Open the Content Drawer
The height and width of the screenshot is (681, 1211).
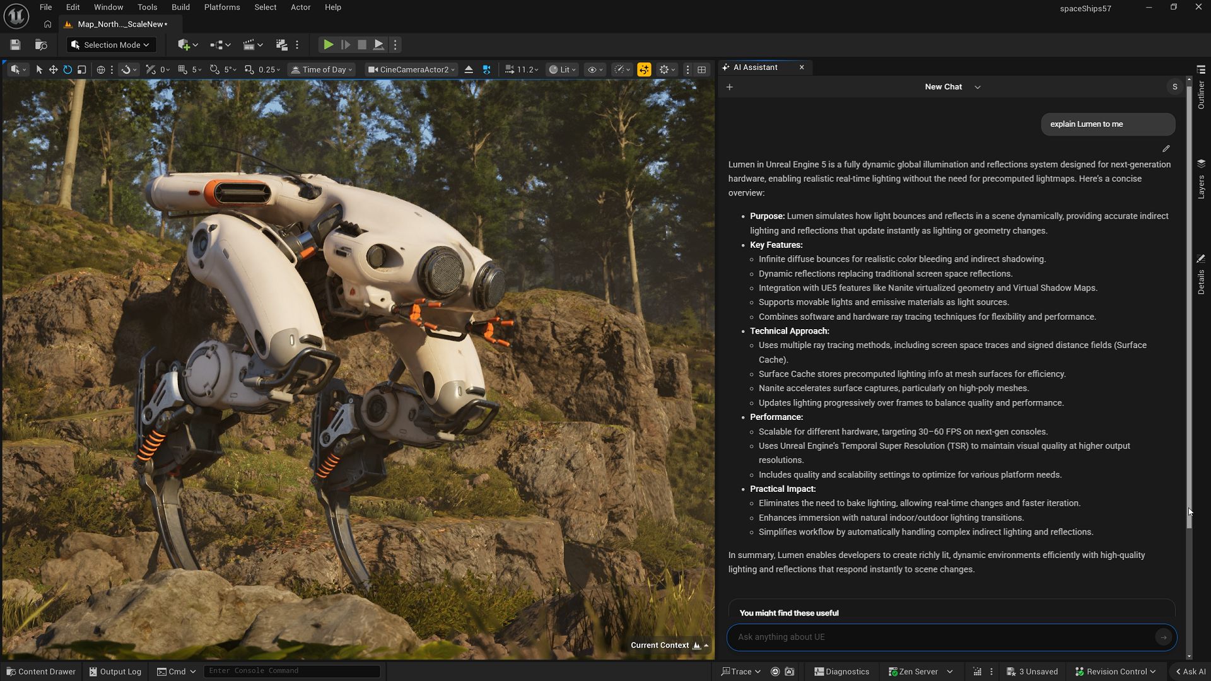point(40,671)
